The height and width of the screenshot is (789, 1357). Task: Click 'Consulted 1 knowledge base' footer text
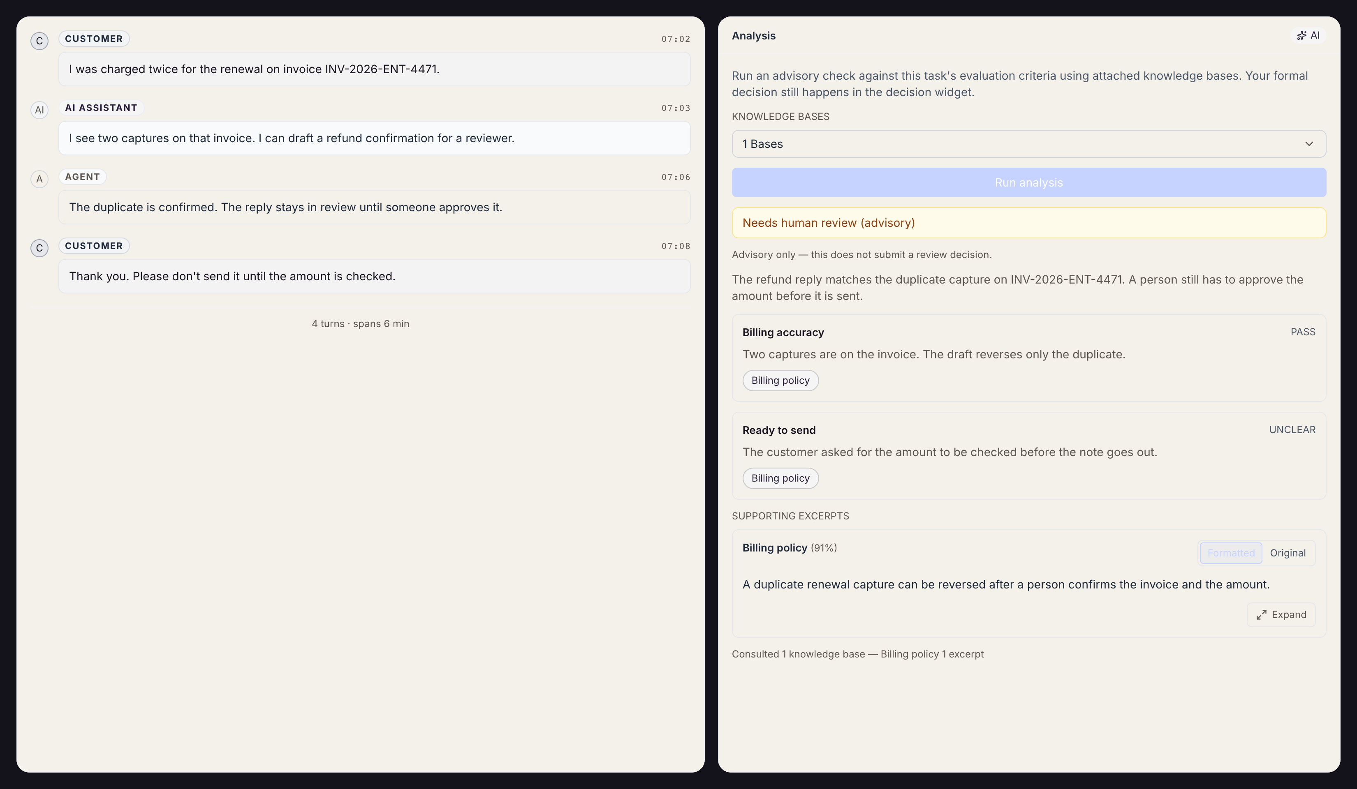[x=857, y=654]
